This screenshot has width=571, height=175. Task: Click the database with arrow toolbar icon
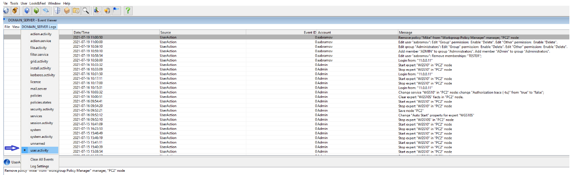point(107,11)
